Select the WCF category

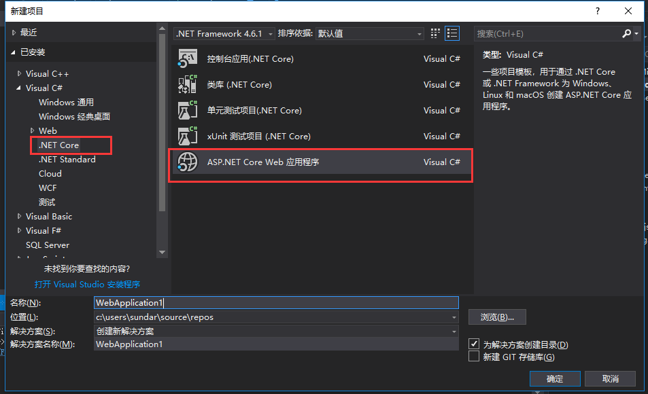click(x=48, y=188)
